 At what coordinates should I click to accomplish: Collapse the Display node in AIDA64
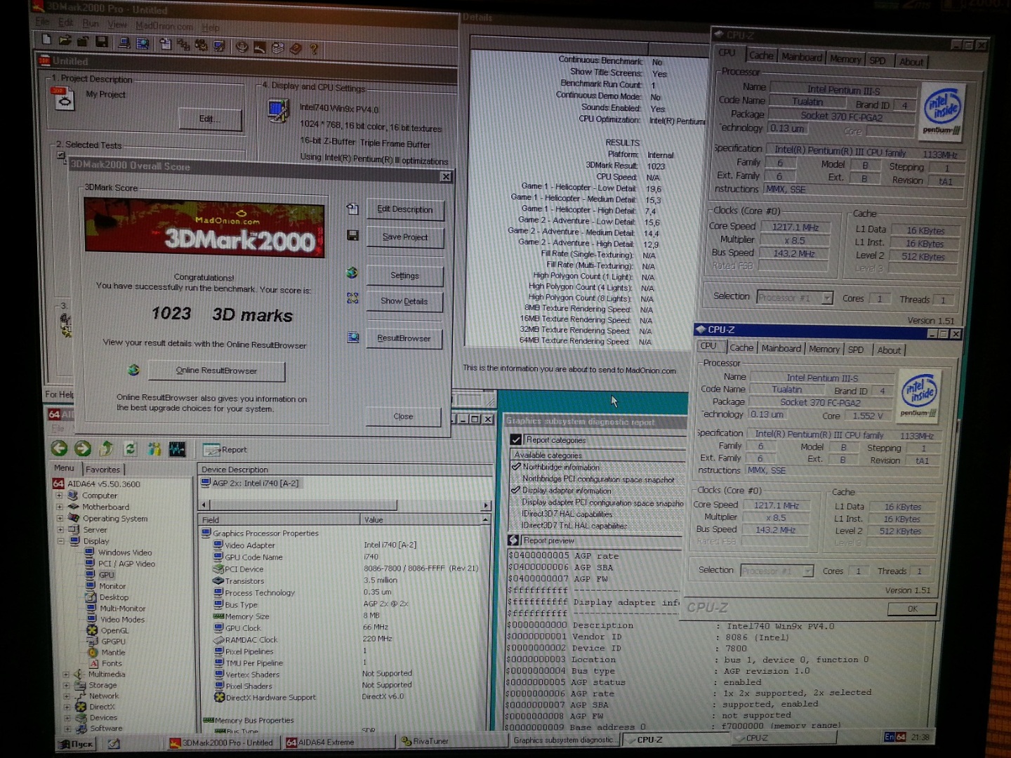click(x=61, y=541)
